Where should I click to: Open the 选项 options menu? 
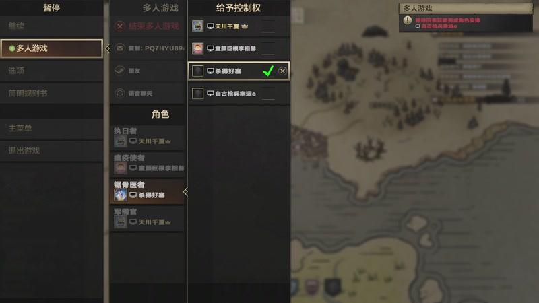click(x=52, y=71)
